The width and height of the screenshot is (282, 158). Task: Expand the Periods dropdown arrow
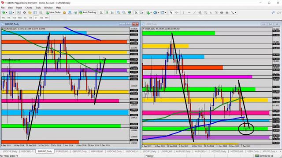158,13
